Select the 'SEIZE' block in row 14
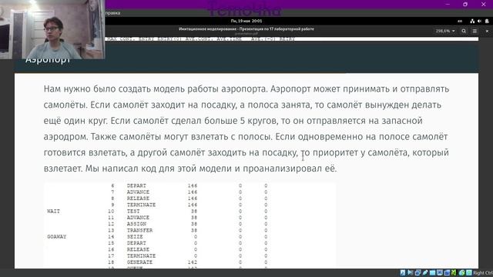The image size is (493, 277). click(135, 236)
